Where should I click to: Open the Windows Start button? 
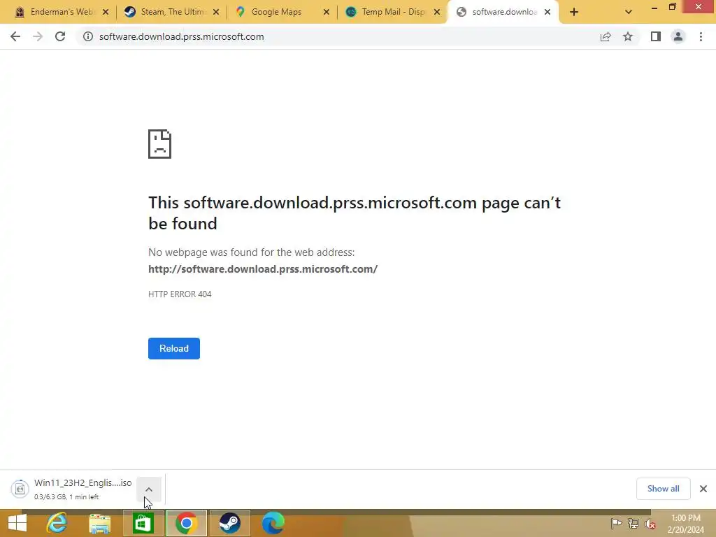click(x=17, y=523)
